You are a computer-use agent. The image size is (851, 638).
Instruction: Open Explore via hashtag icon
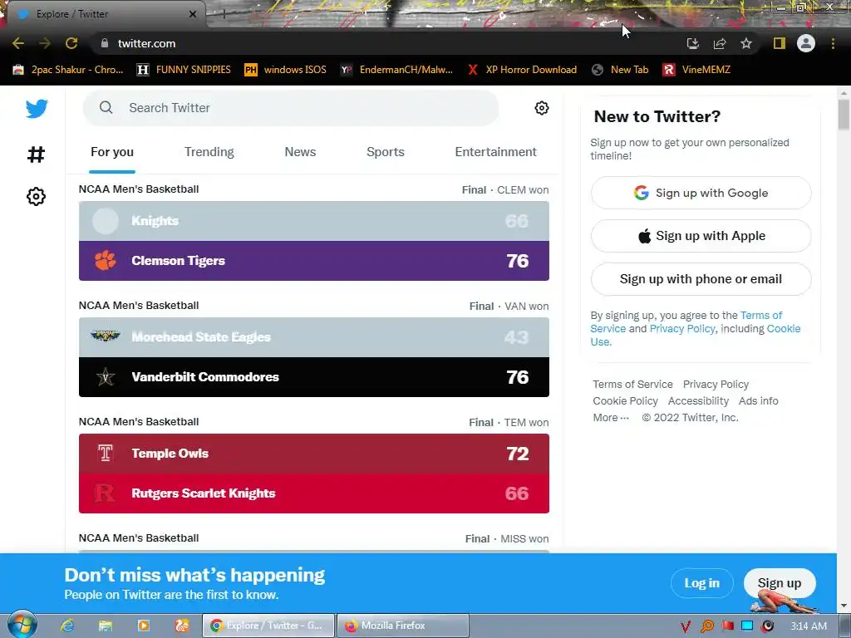coord(36,154)
